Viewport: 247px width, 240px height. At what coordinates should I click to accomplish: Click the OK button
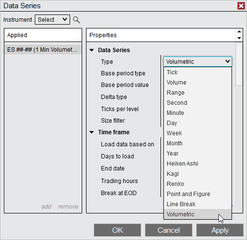point(117,230)
